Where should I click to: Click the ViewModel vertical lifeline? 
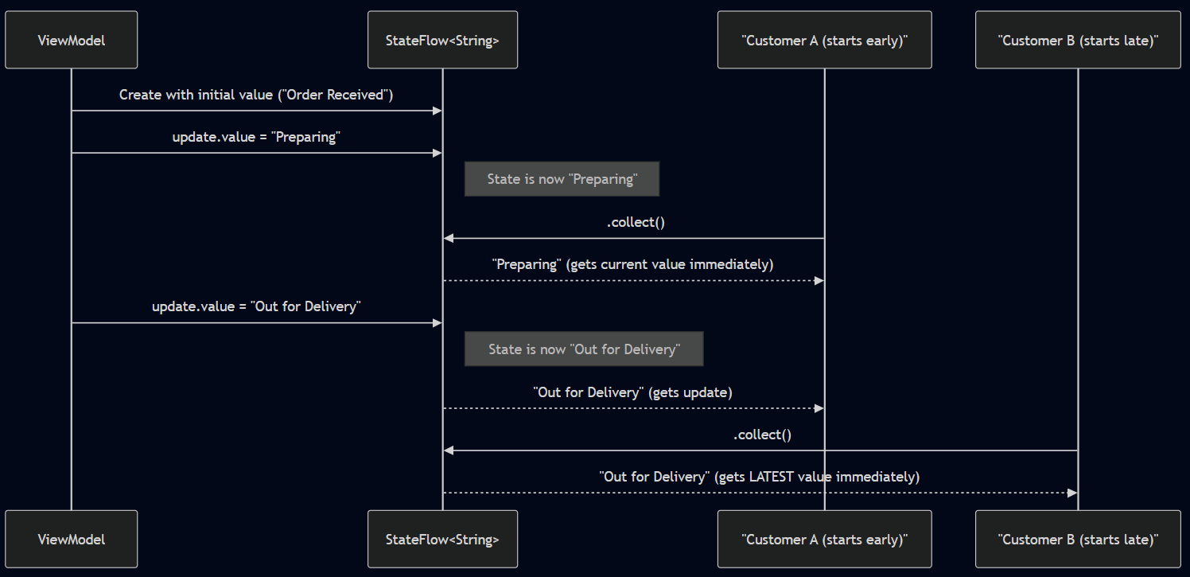tap(72, 398)
